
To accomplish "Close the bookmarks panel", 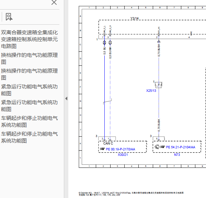I will coord(54,2).
